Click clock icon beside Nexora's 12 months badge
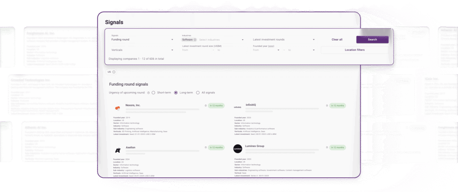 (x=205, y=106)
